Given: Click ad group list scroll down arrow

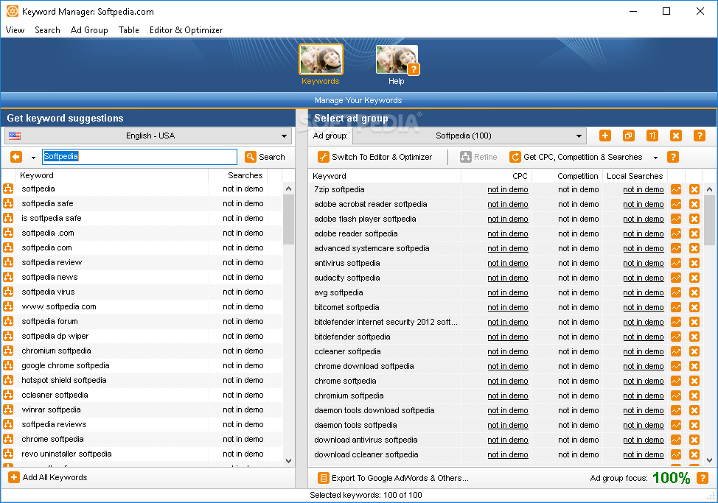Looking at the screenshot, I should 709,460.
